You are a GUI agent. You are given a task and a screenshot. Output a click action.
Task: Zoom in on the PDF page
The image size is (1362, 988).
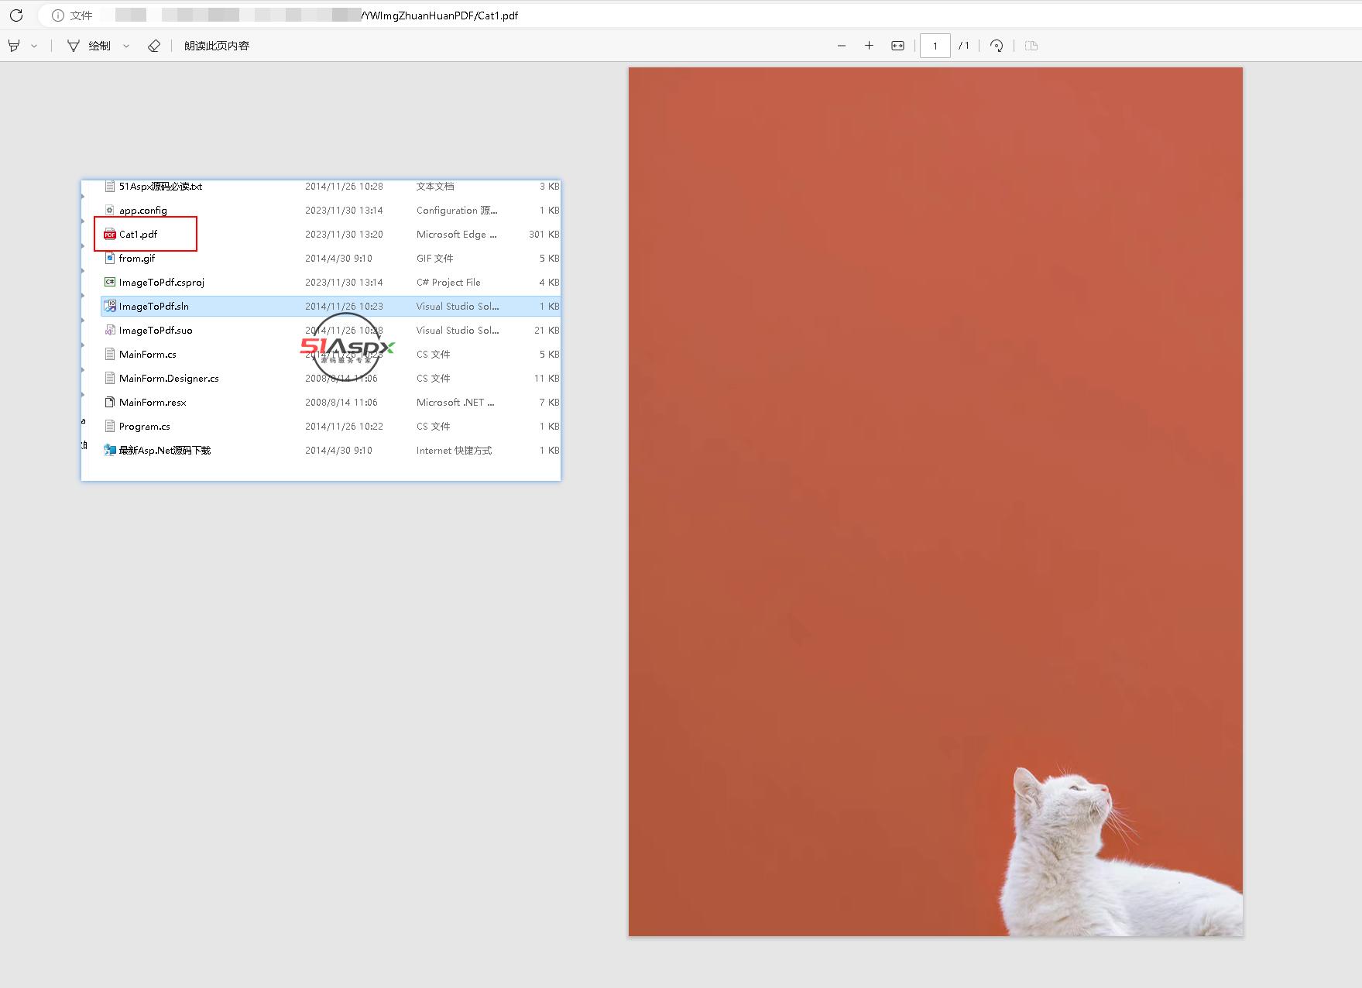point(869,46)
